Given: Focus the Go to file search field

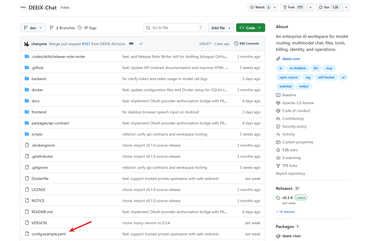Looking at the screenshot, I should pyautogui.click(x=175, y=28).
